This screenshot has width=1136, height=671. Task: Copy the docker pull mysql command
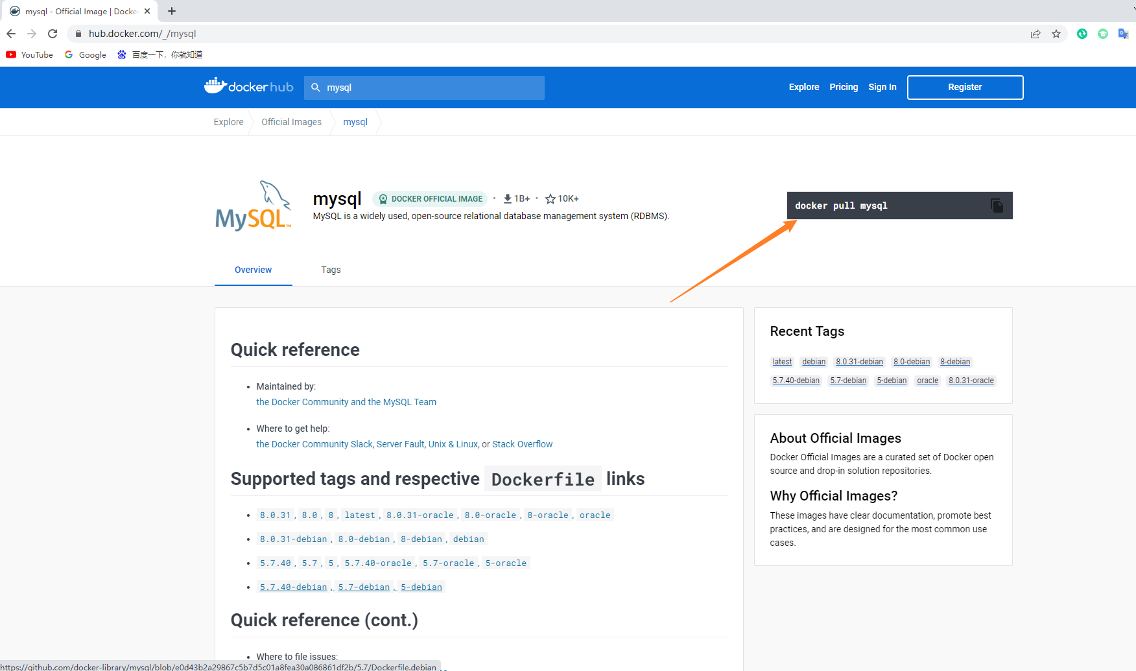click(997, 206)
